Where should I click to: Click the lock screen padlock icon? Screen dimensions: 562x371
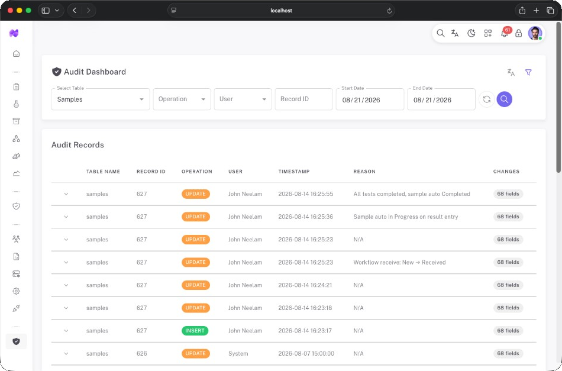[518, 33]
